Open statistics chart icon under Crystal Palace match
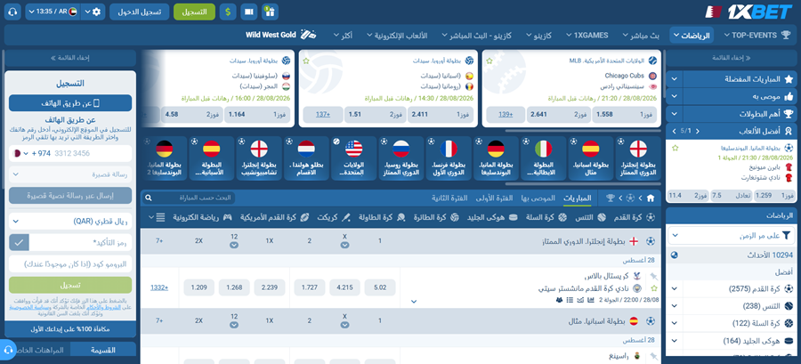Viewport: 801px width, 364px height. click(591, 300)
